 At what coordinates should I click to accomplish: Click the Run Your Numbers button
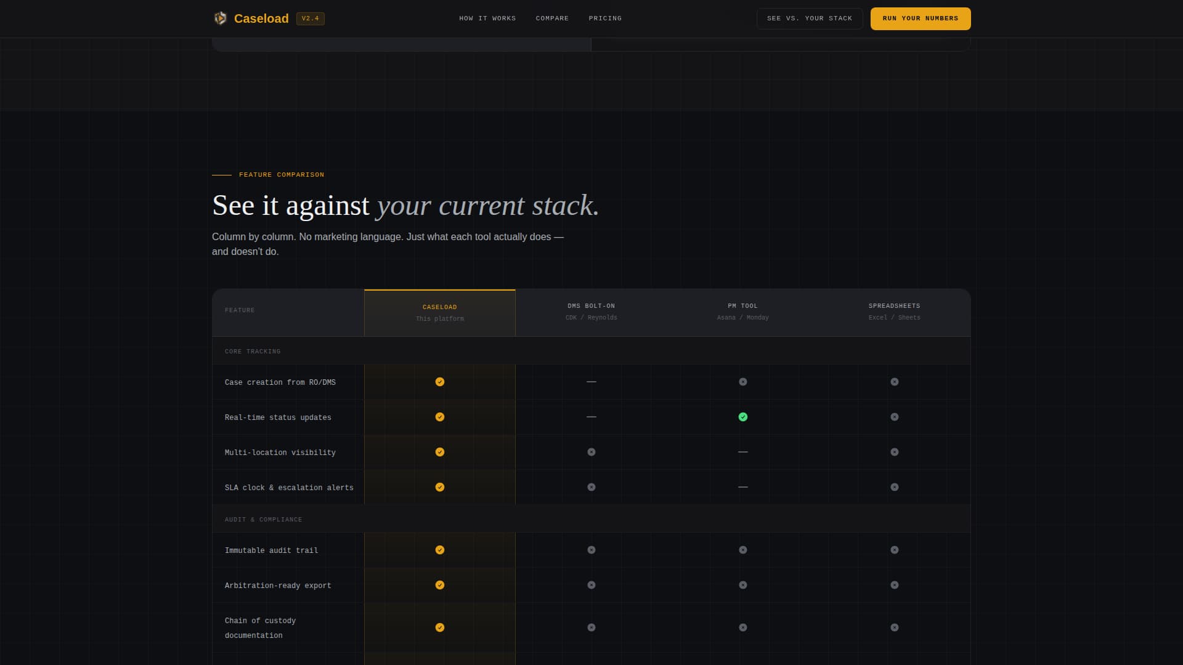tap(921, 18)
